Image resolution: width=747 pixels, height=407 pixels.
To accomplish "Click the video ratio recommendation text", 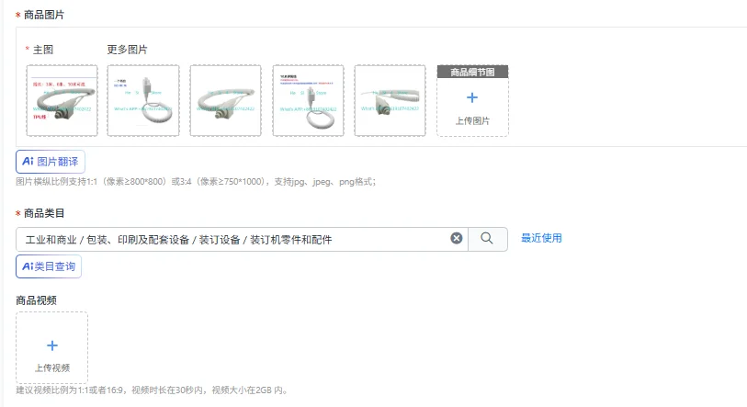I will point(152,390).
